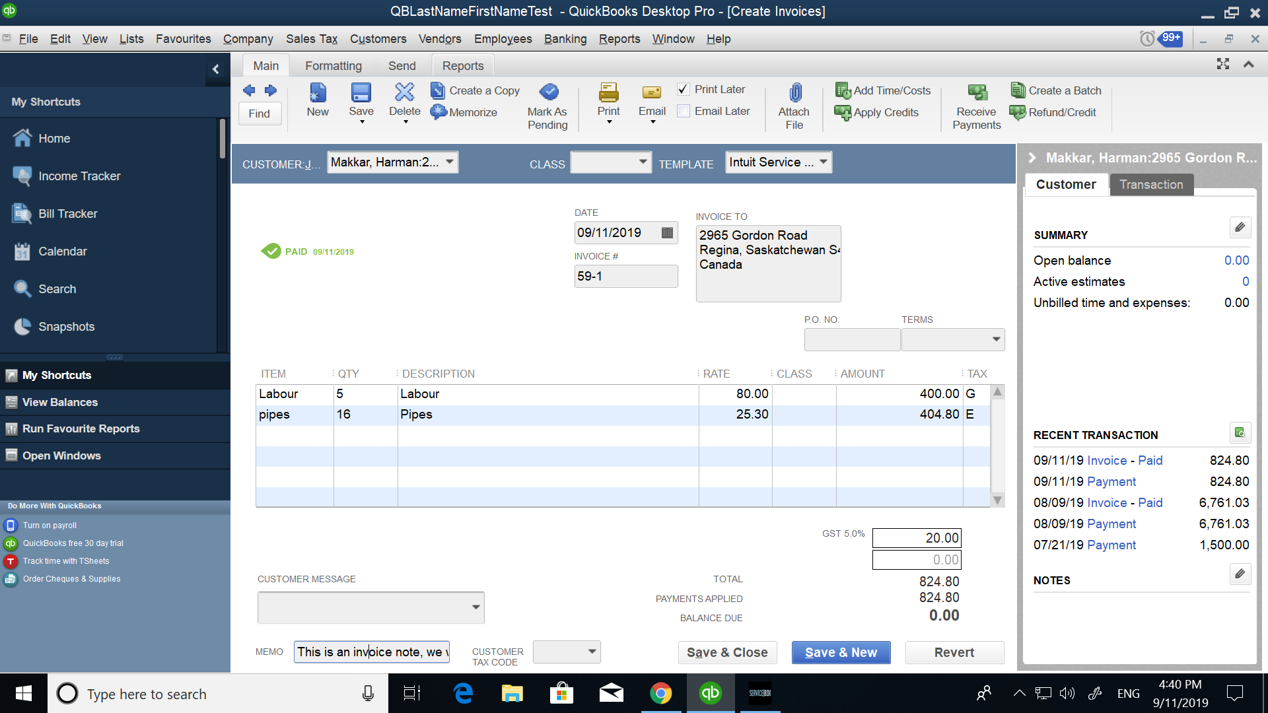Open the date calendar picker icon
The height and width of the screenshot is (713, 1268).
[x=667, y=232]
